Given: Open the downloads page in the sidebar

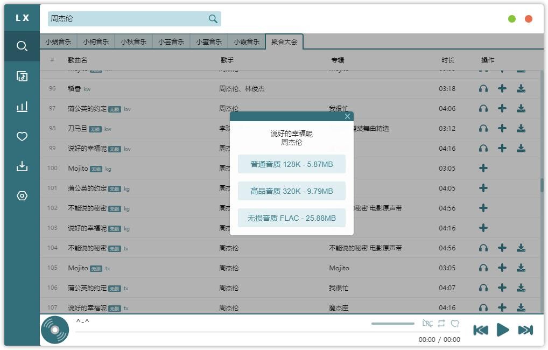Looking at the screenshot, I should (x=22, y=166).
